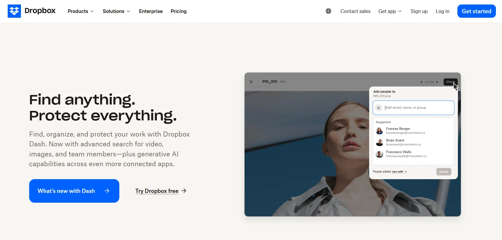Open the Enterprise page
Viewport: 502px width, 240px height.
tap(151, 11)
